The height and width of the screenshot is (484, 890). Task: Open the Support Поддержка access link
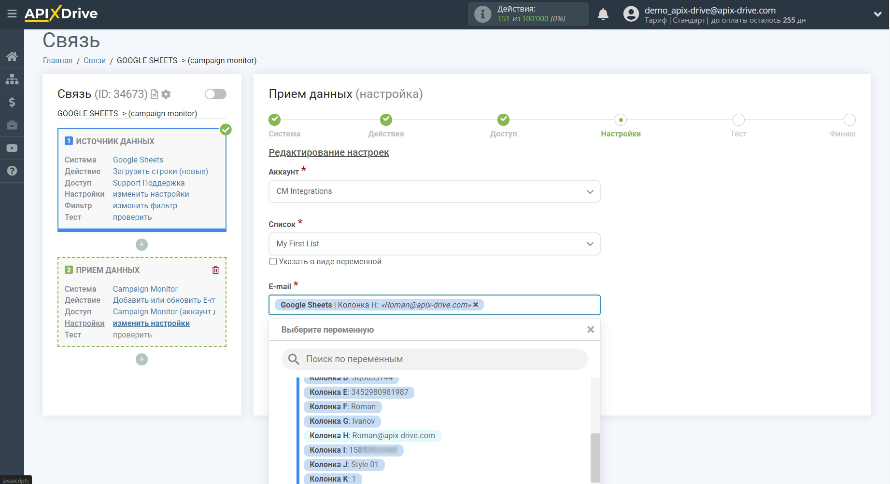click(149, 183)
